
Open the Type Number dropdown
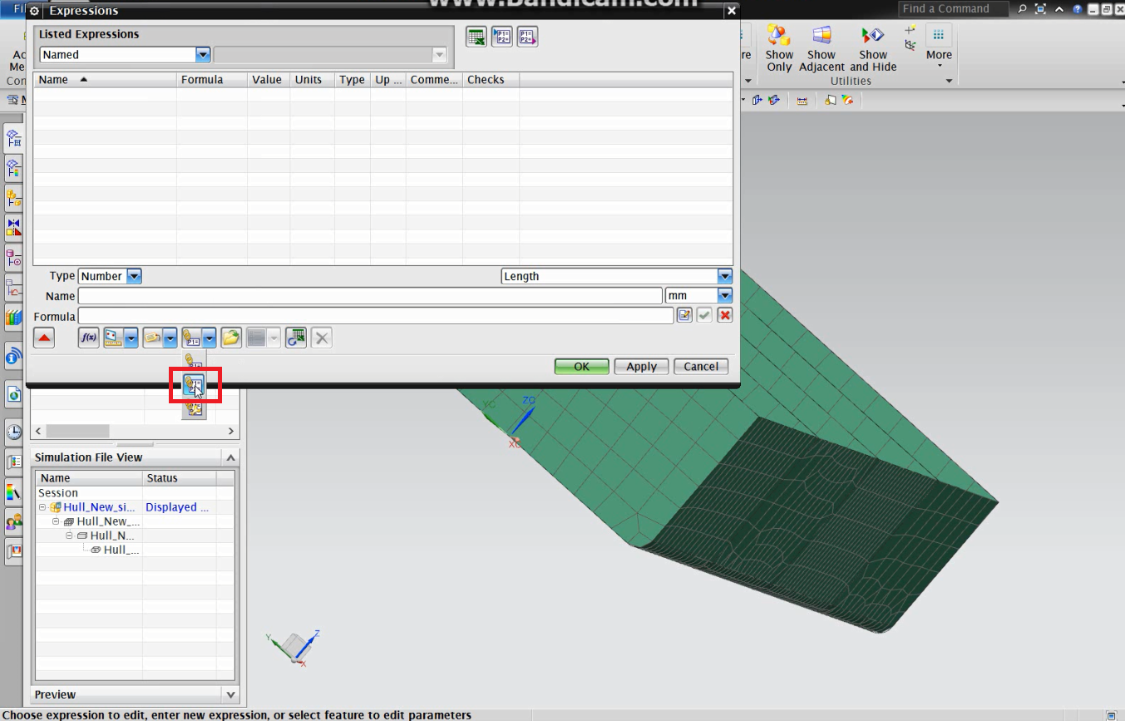[134, 276]
